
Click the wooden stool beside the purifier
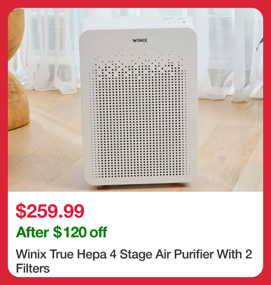[x=17, y=69]
